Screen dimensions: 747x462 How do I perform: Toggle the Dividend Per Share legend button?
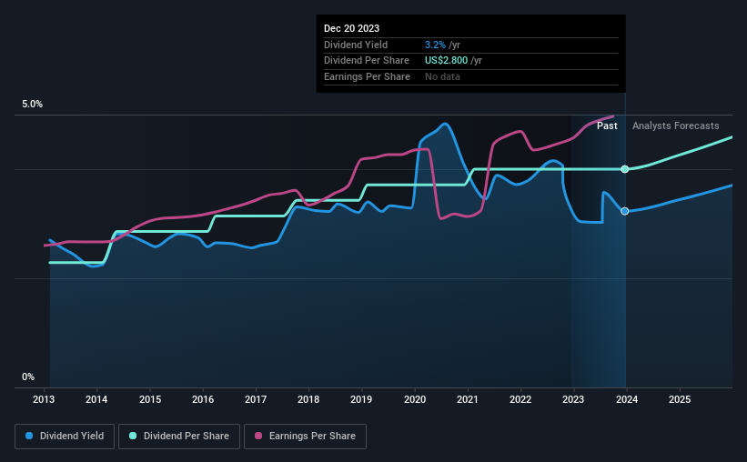tap(179, 437)
